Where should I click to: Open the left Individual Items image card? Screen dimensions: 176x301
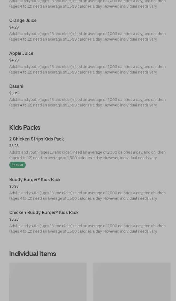tap(48, 282)
